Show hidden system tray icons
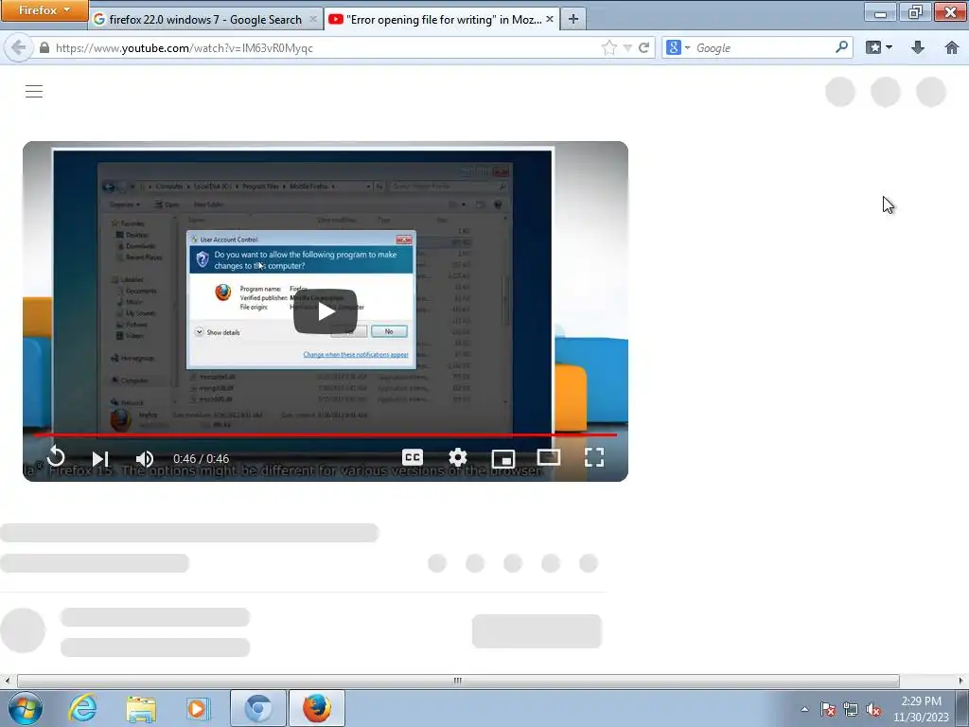Viewport: 969px width, 727px height. tap(804, 709)
